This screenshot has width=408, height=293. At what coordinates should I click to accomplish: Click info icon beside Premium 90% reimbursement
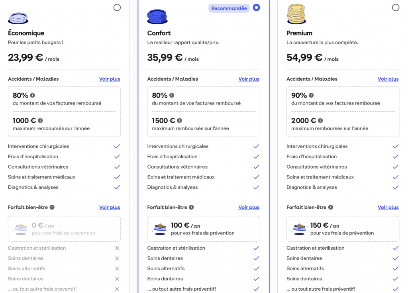point(311,95)
